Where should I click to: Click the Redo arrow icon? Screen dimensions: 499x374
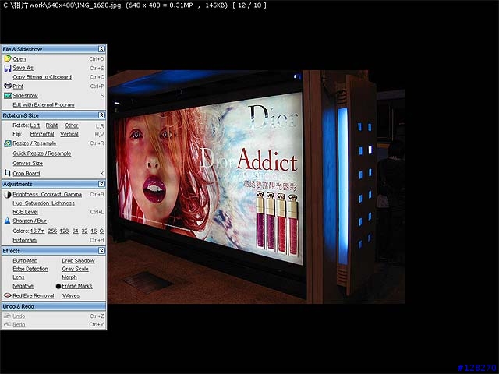[7, 324]
